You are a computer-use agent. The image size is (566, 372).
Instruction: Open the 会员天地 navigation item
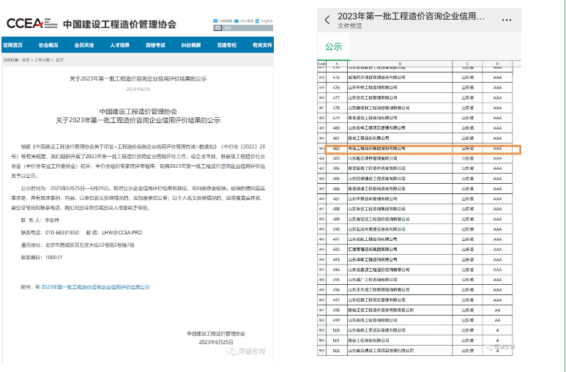point(84,45)
